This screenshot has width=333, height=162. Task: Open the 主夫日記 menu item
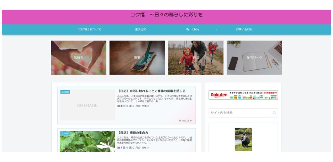coord(140,29)
